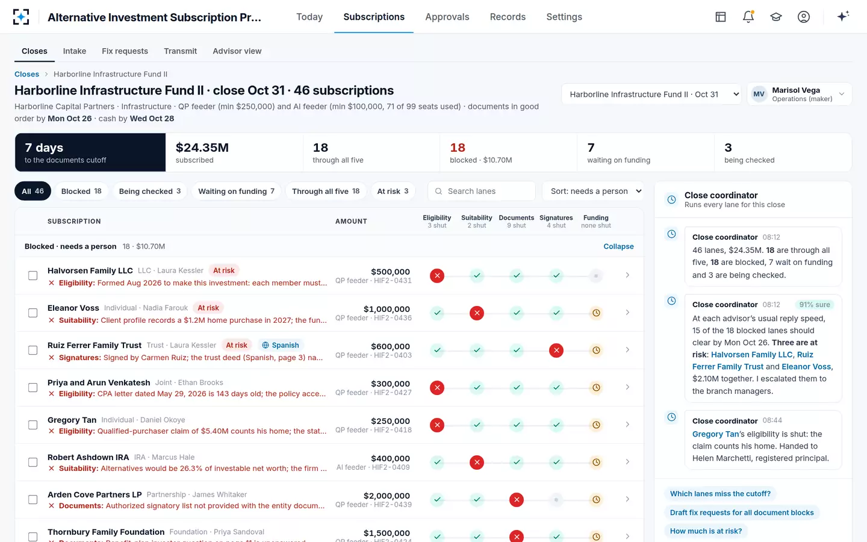867x542 pixels.
Task: Open the Sort: needs a person dropdown
Action: pos(593,192)
